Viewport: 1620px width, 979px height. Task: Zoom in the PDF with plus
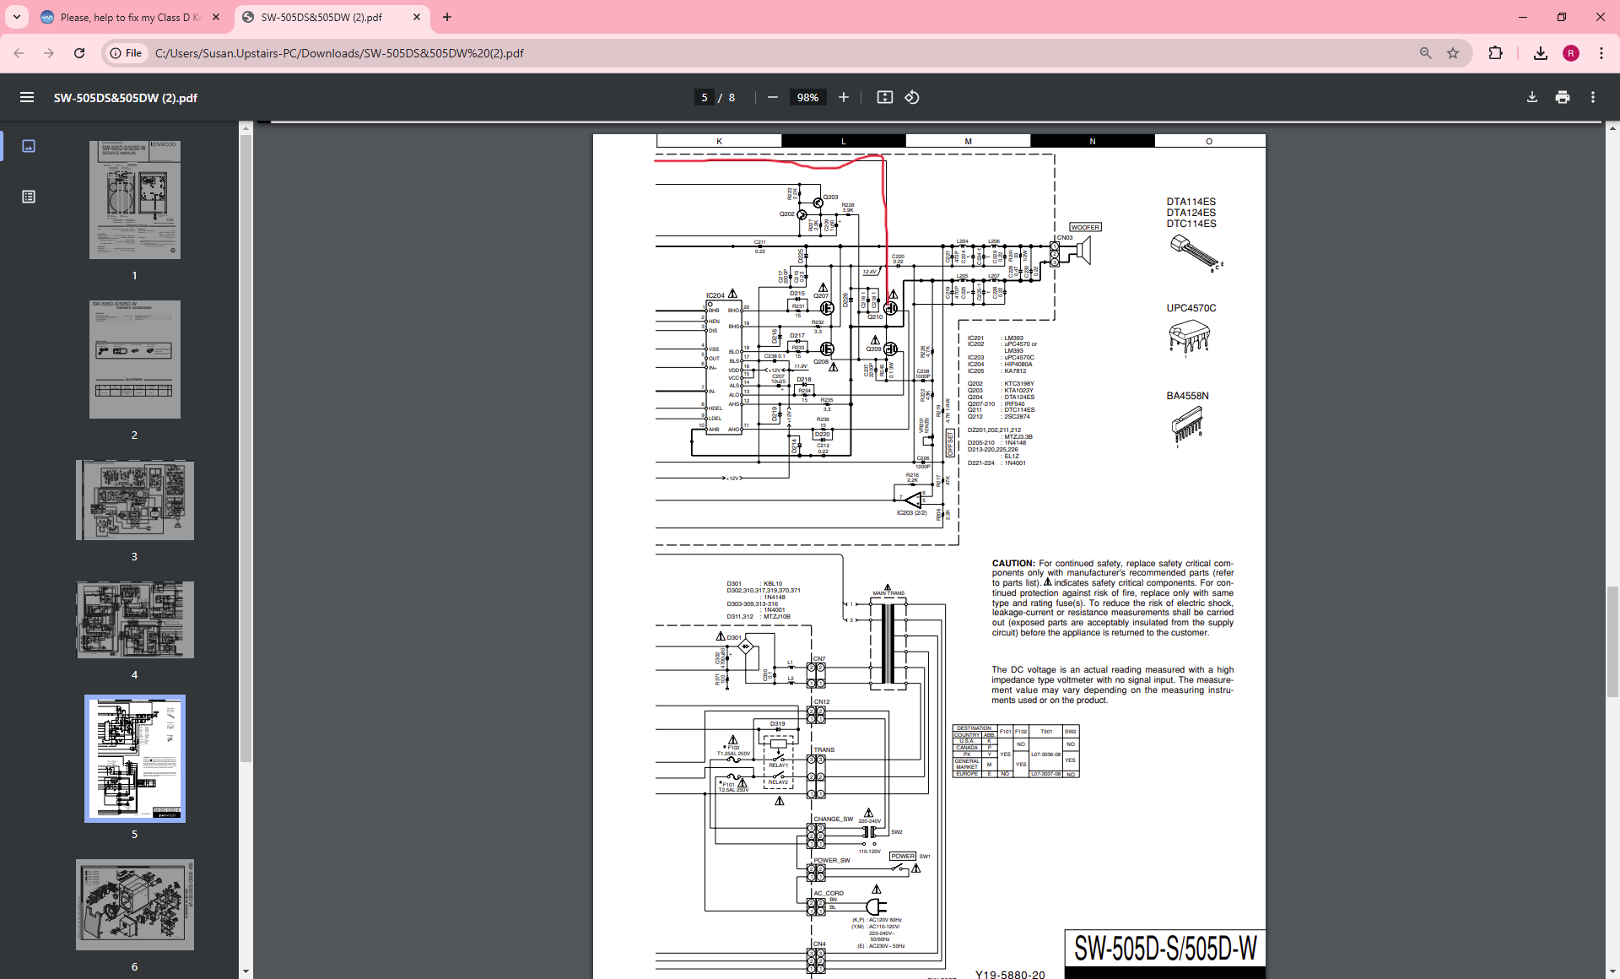coord(844,98)
